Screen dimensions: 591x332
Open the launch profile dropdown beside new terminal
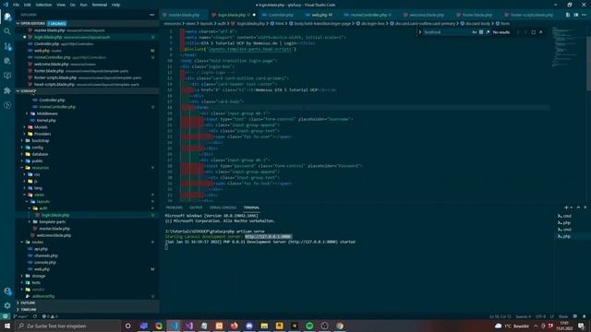pos(572,207)
